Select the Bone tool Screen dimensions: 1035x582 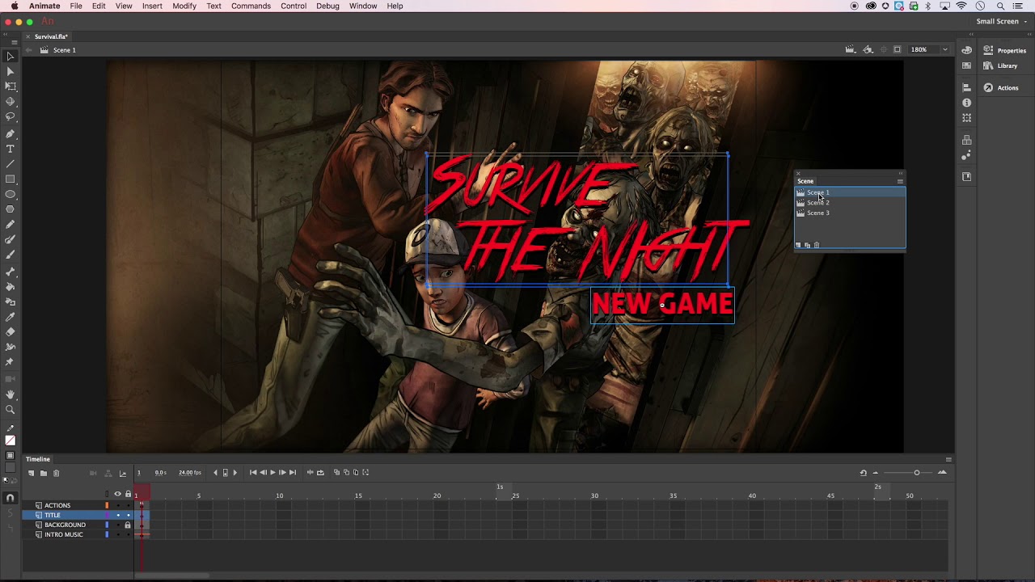coord(11,272)
